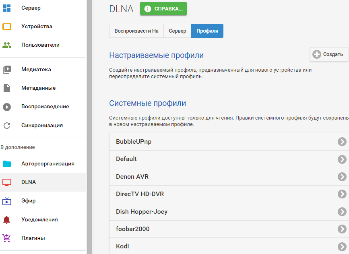This screenshot has height=254, width=349.
Task: Click the Playback play-circle icon
Action: click(x=7, y=107)
